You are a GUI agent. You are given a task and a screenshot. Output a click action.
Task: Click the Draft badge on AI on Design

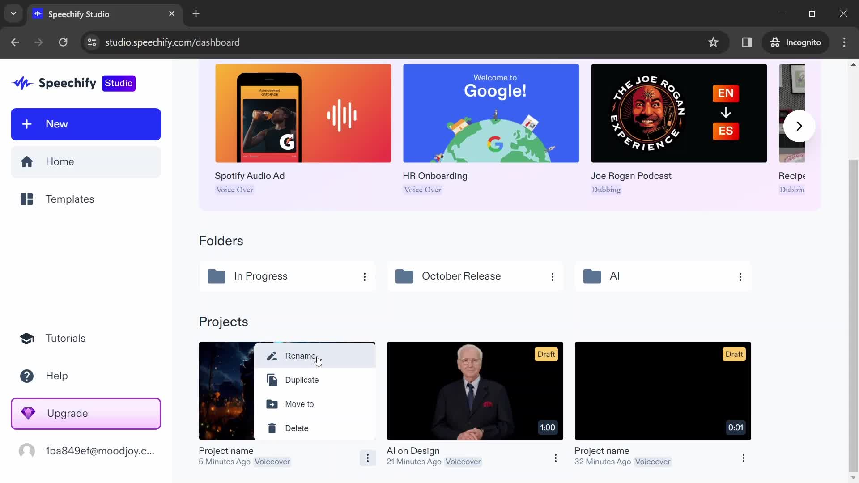point(546,355)
